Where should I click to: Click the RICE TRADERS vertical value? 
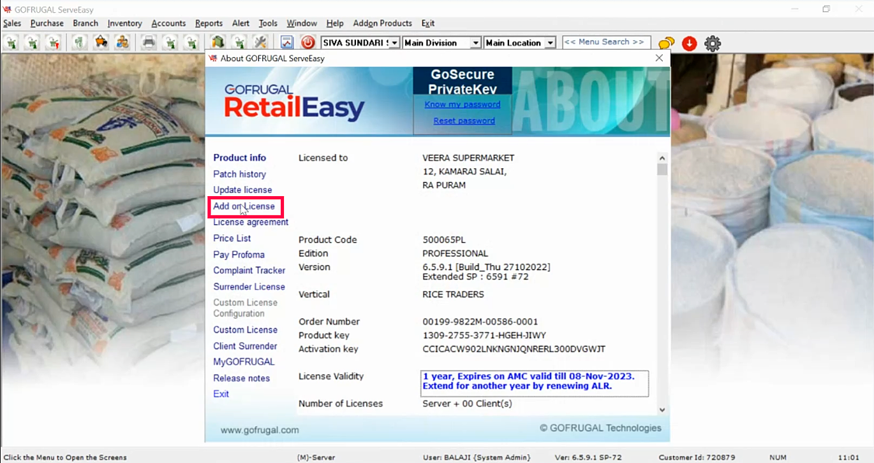(x=453, y=294)
